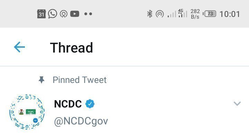Open the WhatsApp notification icon

(53, 14)
